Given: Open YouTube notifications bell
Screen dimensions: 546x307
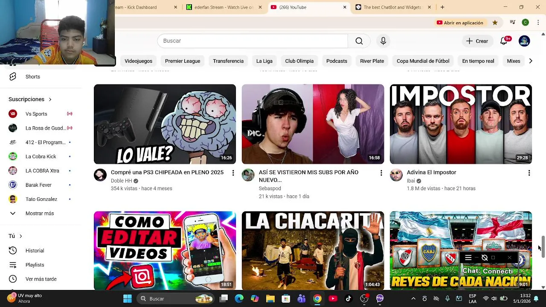Looking at the screenshot, I should [x=504, y=41].
